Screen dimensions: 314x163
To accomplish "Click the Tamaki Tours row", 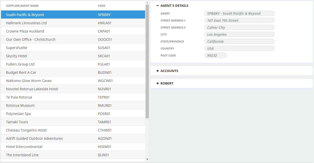I will tap(17, 122).
